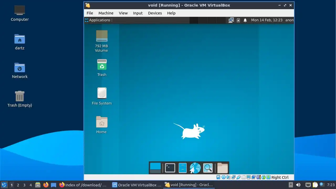Select the 792 MB Volume icon

pos(102,41)
